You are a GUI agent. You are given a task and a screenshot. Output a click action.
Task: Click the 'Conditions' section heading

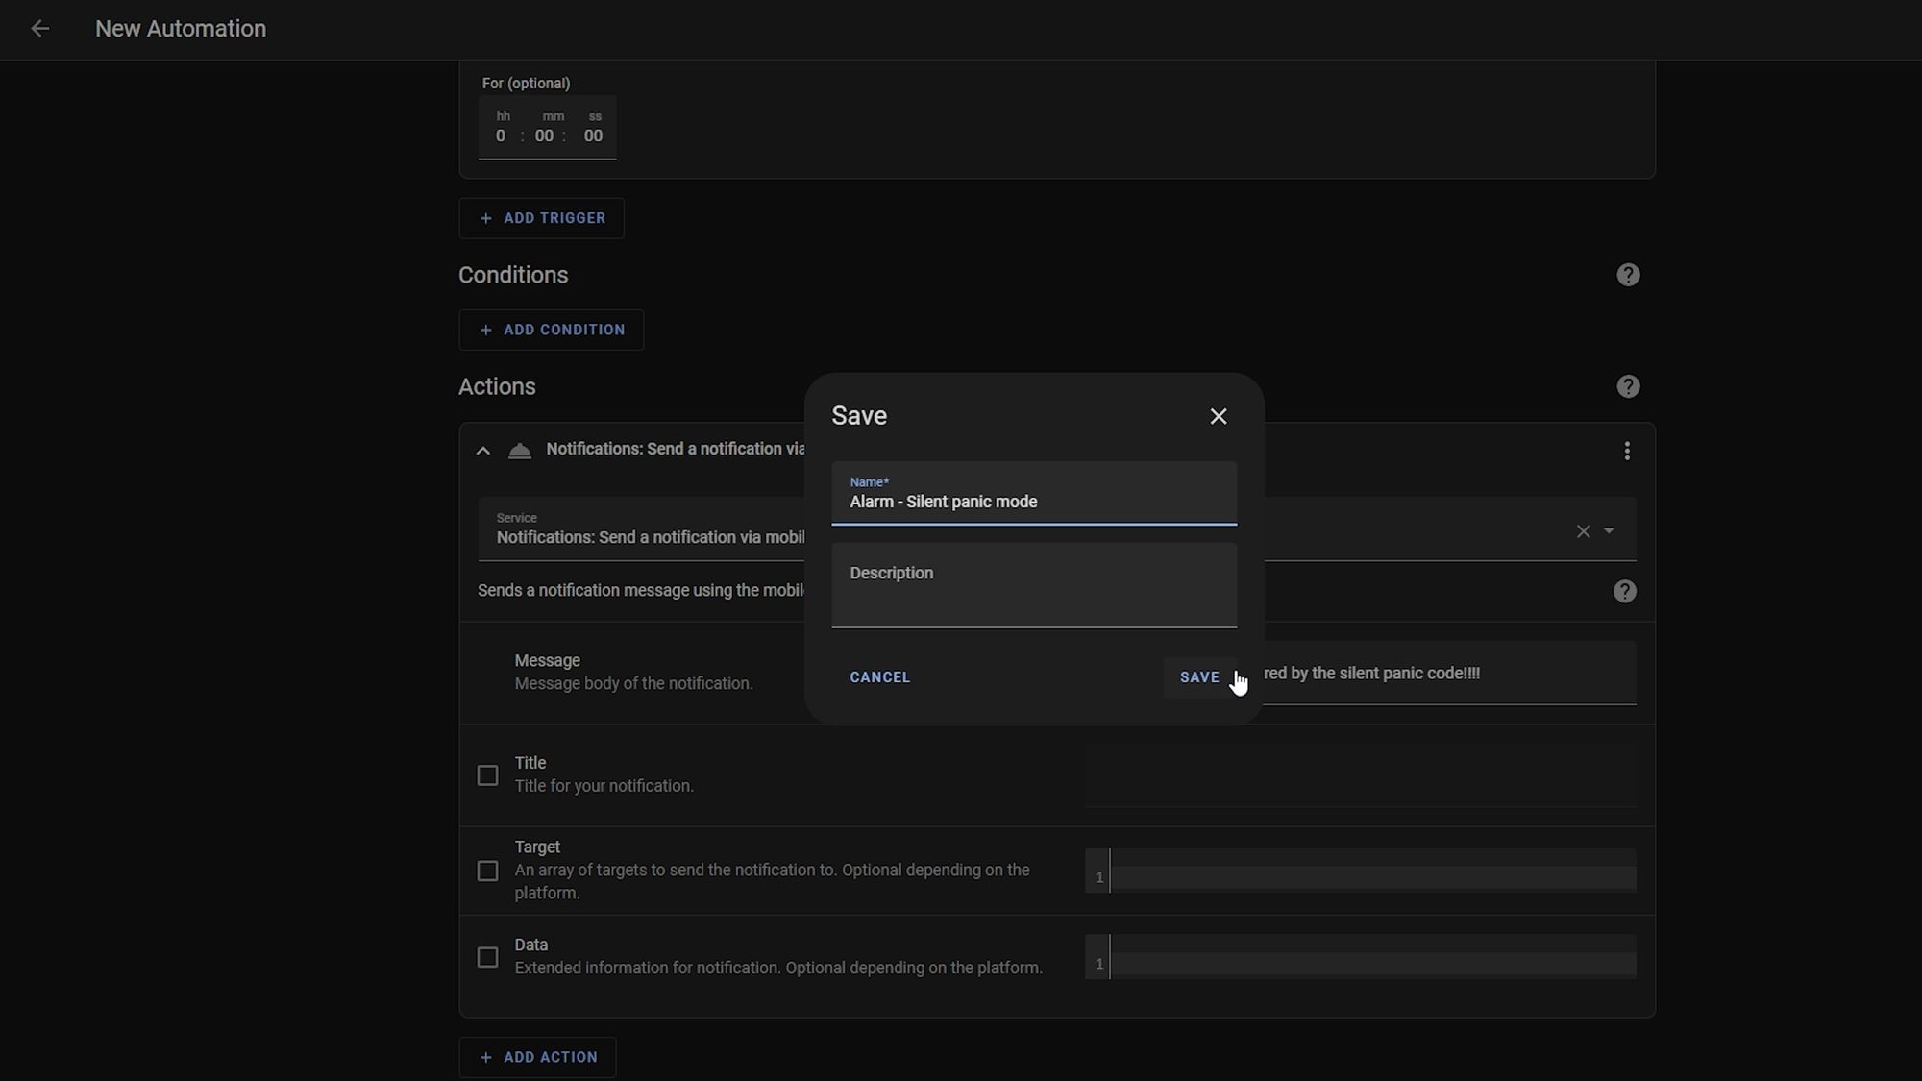[x=513, y=275]
